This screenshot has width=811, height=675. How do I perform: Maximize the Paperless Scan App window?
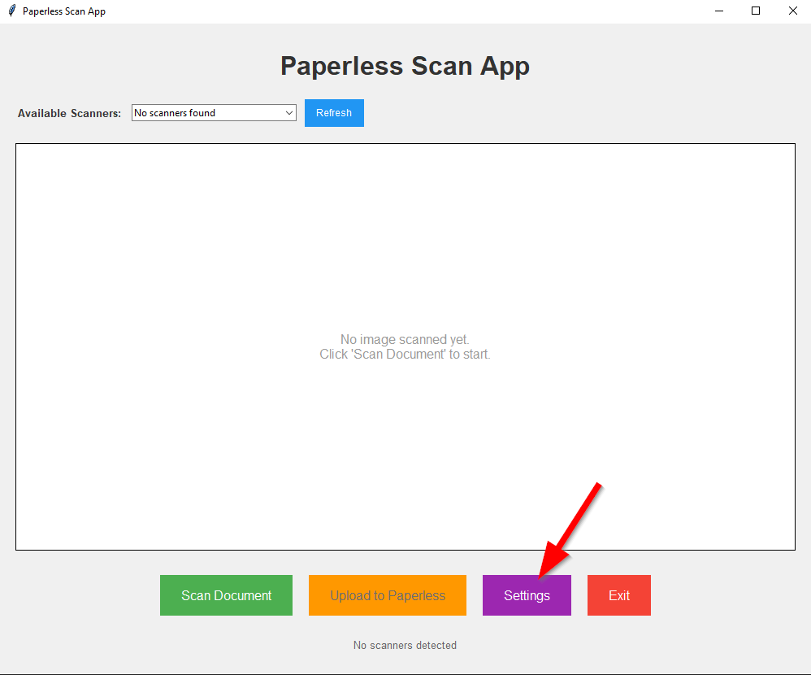point(756,11)
